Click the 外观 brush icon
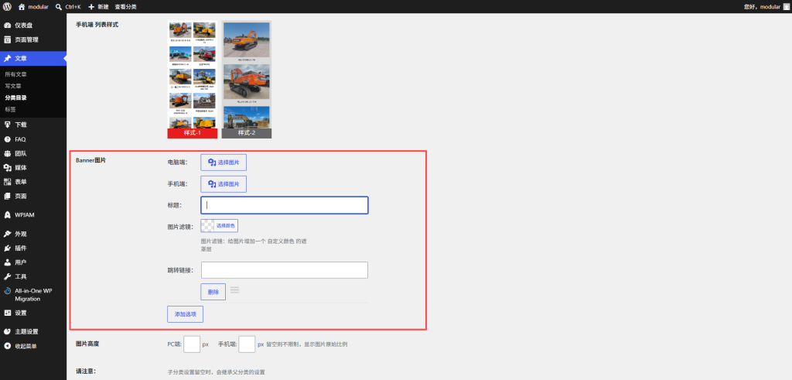 (7, 234)
